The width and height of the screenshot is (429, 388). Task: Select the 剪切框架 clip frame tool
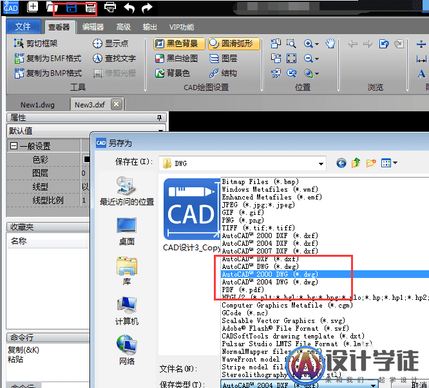[35, 43]
